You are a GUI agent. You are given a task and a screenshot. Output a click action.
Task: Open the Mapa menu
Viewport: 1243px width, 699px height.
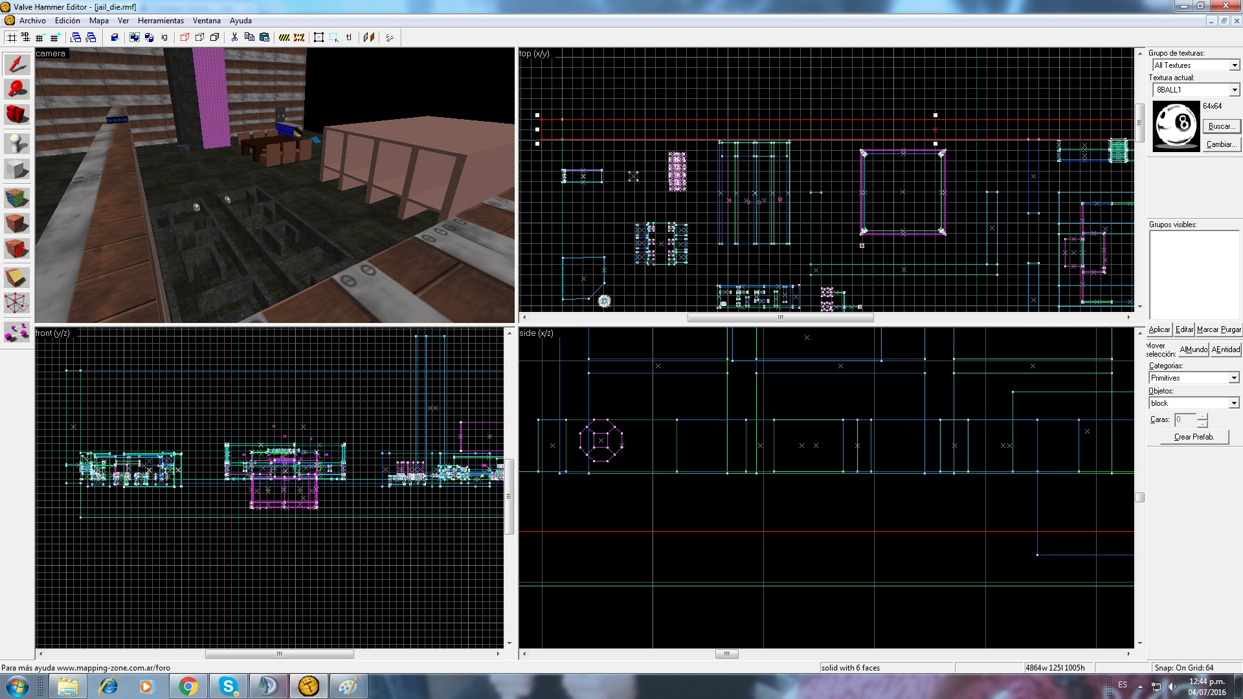click(98, 21)
